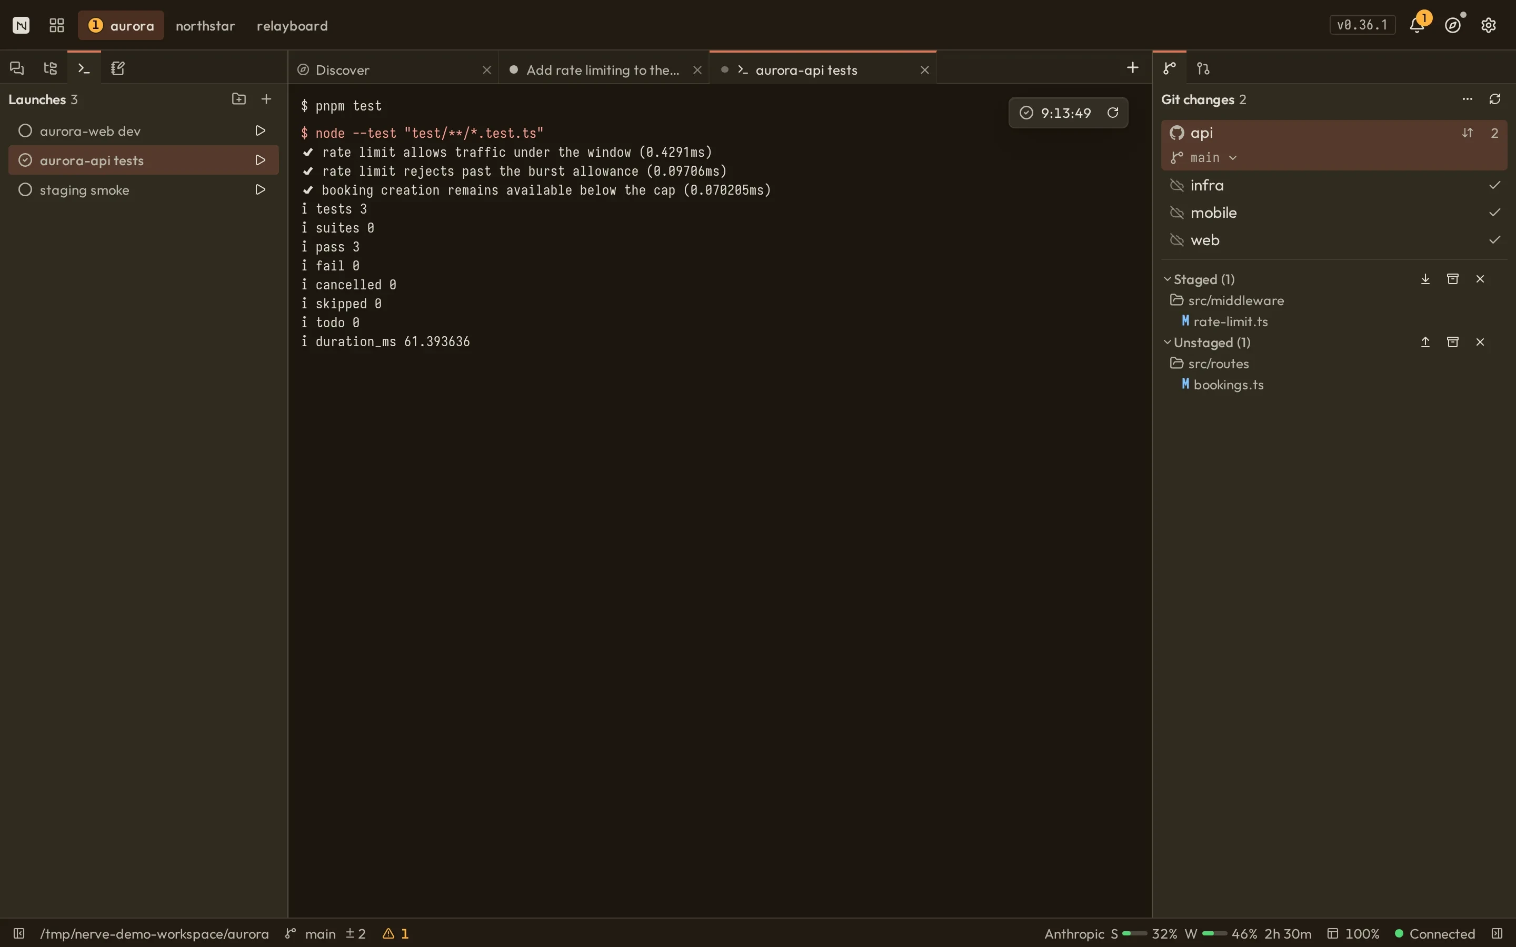
Task: Stash the Staged changes
Action: click(1453, 279)
